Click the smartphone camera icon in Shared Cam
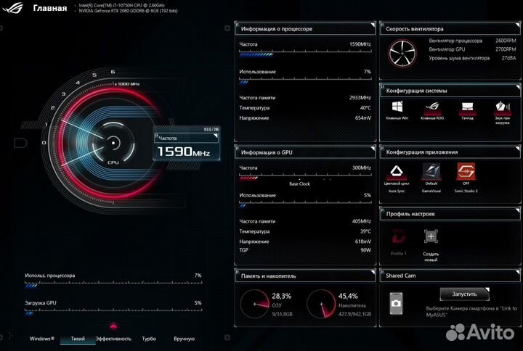The image size is (523, 351). [397, 303]
